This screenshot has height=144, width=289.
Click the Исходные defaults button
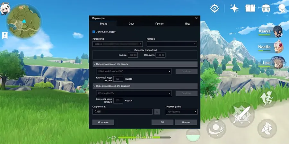(x=103, y=122)
